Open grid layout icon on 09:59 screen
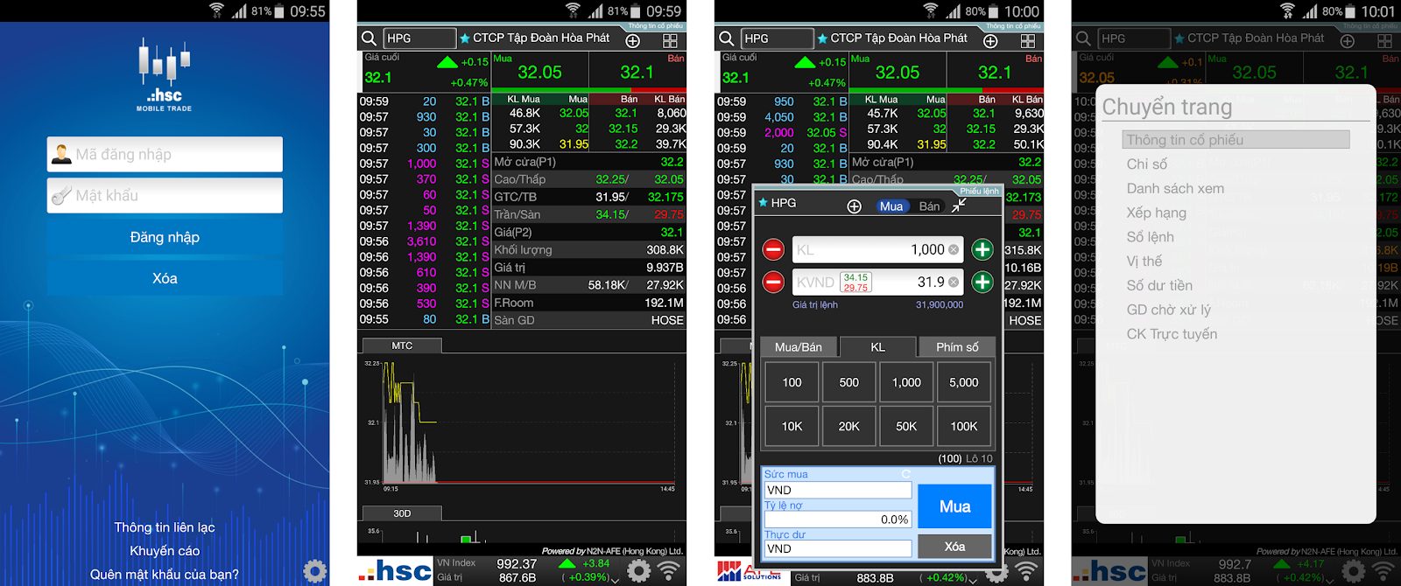 [670, 41]
